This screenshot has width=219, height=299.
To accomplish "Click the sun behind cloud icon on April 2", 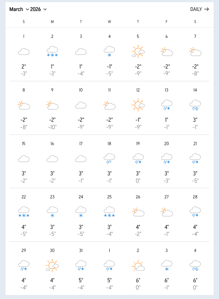I will [138, 265].
